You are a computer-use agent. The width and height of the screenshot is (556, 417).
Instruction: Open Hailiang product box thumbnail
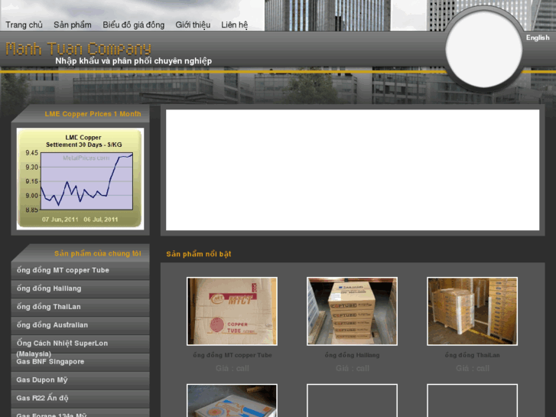352,311
